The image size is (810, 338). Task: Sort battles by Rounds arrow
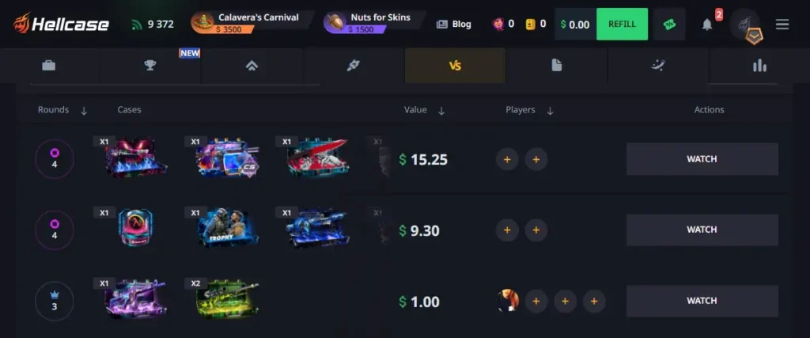pos(84,111)
